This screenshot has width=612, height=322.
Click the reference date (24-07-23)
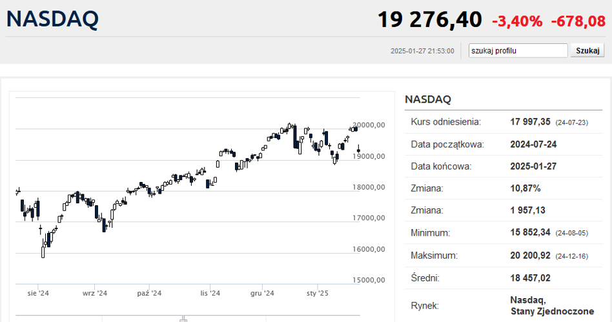pos(572,123)
